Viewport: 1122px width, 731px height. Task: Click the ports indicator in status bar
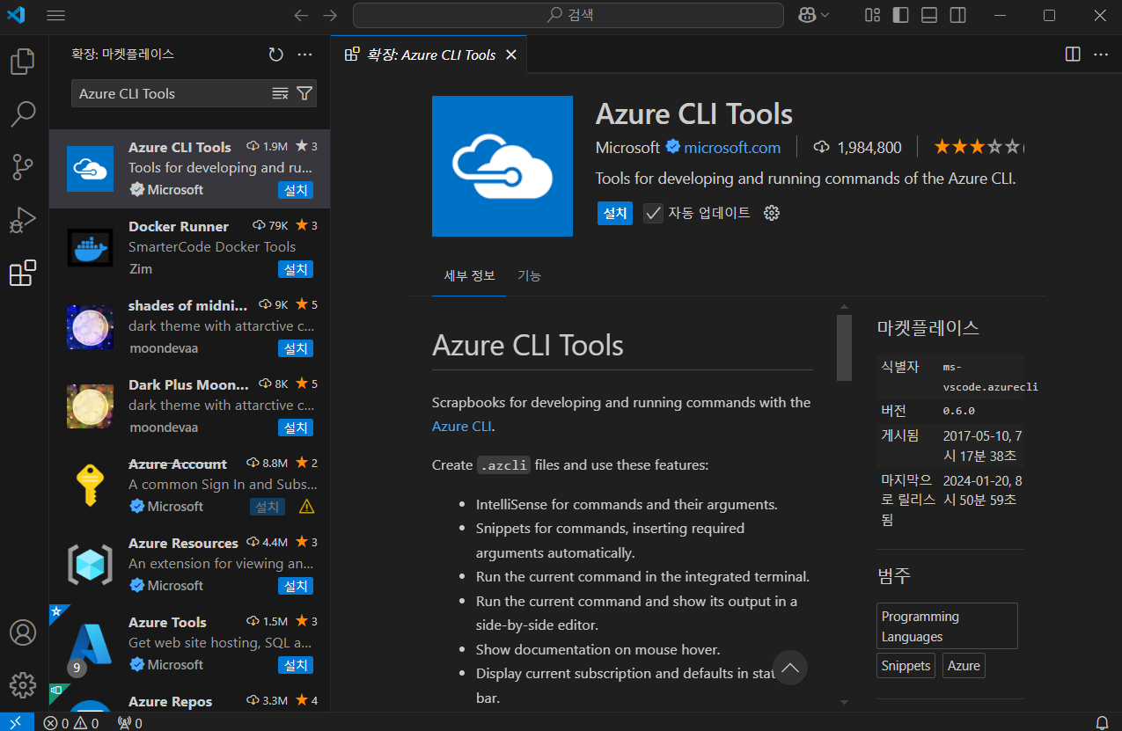129,723
